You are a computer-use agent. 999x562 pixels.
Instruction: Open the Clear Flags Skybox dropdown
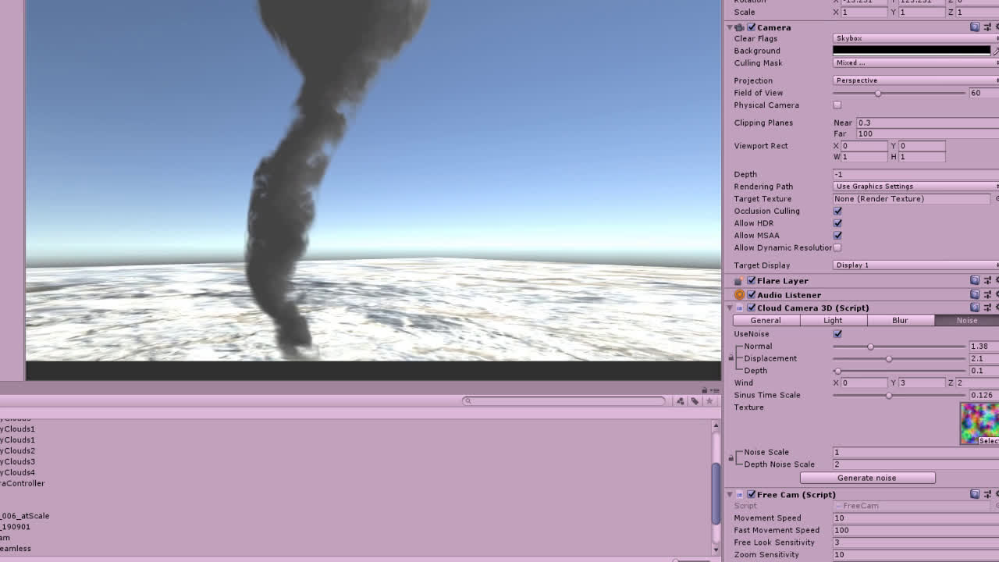(x=915, y=38)
